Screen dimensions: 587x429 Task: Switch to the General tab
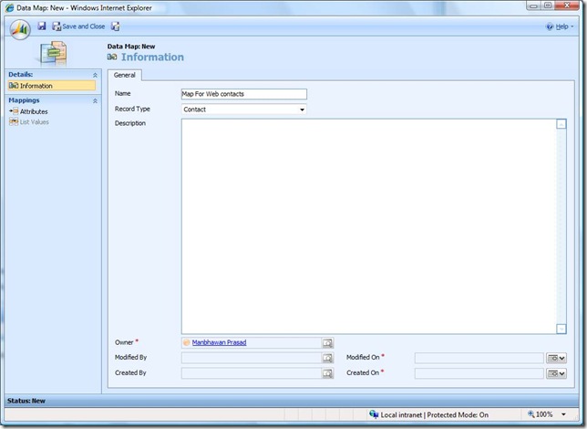[x=124, y=75]
